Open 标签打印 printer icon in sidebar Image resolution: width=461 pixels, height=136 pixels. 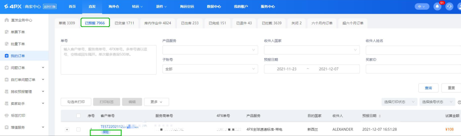6,116
